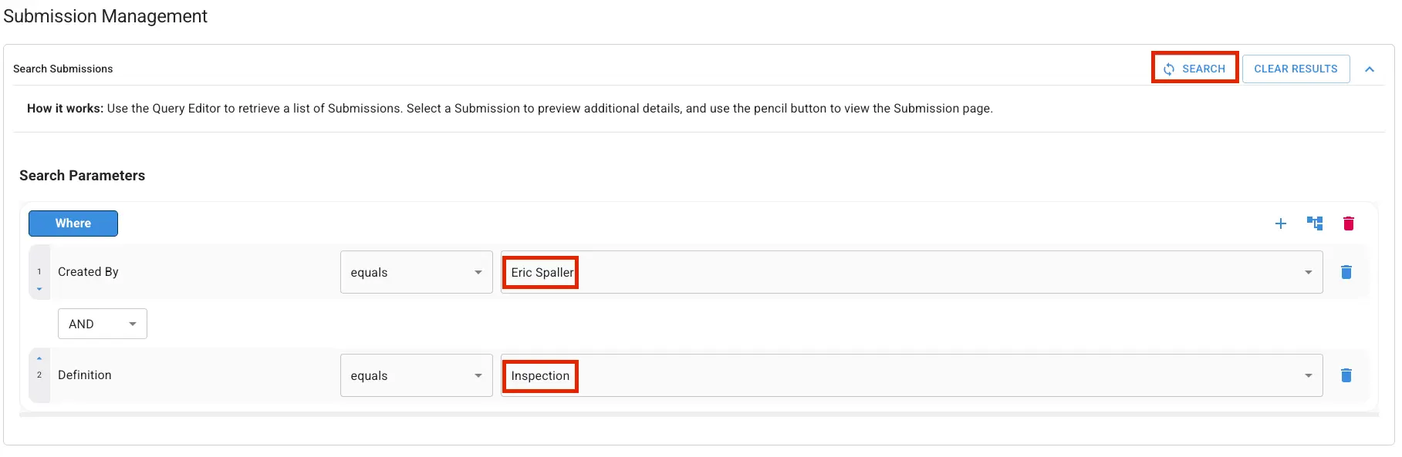Click CLEAR RESULTS

tap(1296, 69)
